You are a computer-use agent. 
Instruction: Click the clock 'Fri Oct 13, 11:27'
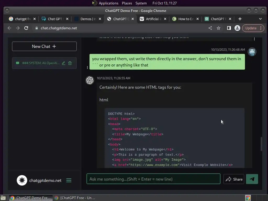(x=165, y=3)
